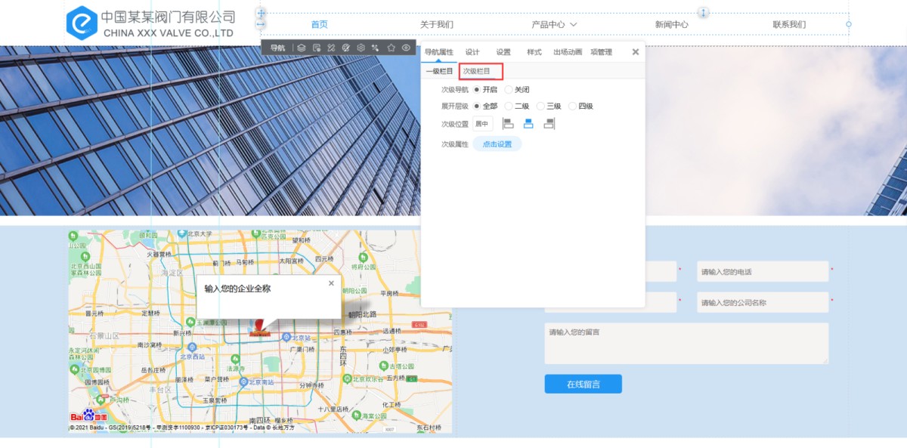The height and width of the screenshot is (448, 907).
Task: Click the move handle icon beside navigation bar
Action: 262,13
